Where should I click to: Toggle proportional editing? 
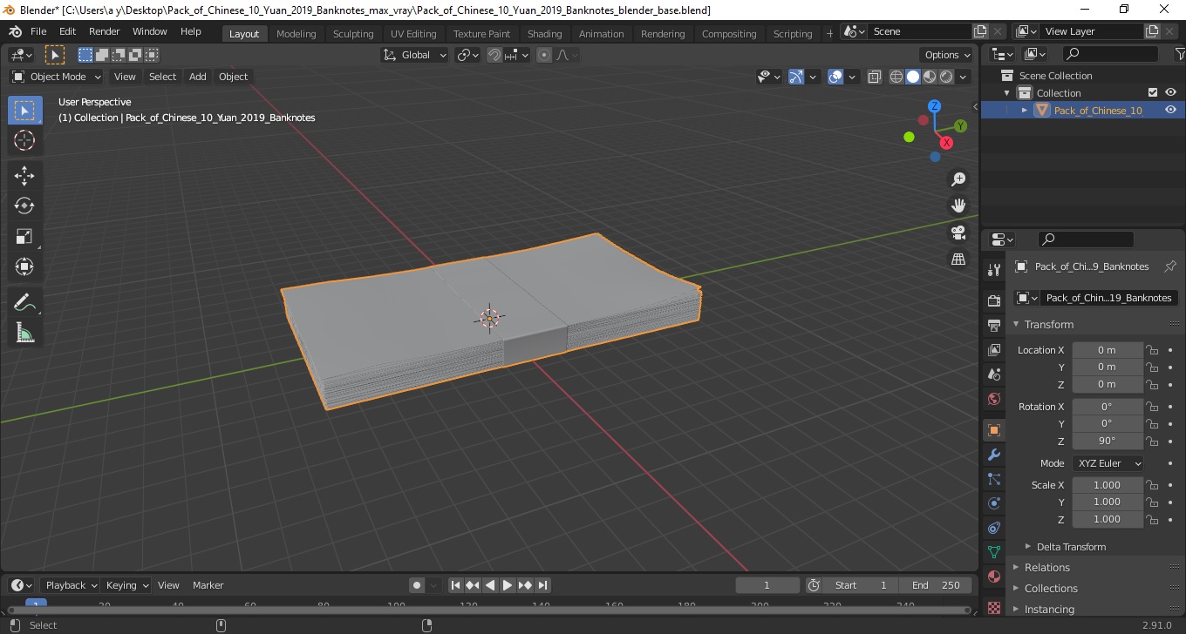pyautogui.click(x=544, y=55)
